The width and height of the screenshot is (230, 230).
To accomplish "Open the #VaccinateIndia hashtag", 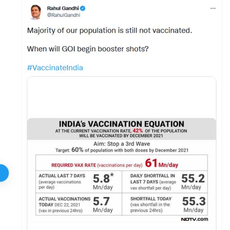I will [x=55, y=68].
